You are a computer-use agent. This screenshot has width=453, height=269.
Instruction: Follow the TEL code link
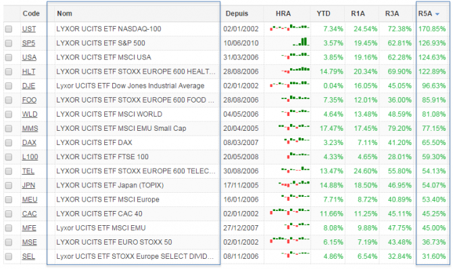point(28,171)
